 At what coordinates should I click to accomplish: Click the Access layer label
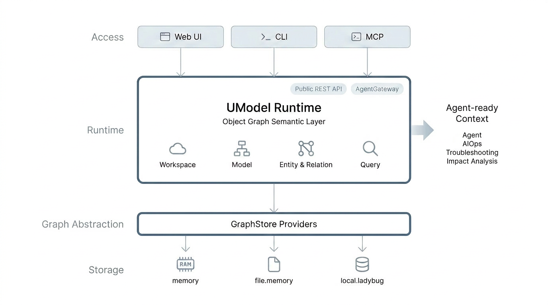tap(108, 37)
